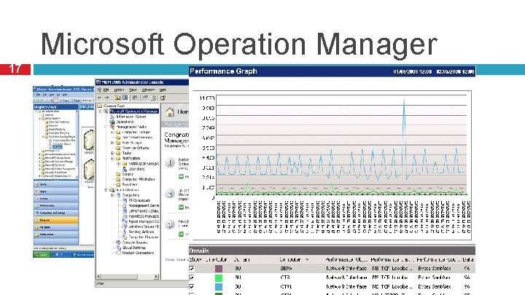Click the step 2 green arrow link
The image size is (525, 295).
pyautogui.click(x=181, y=208)
